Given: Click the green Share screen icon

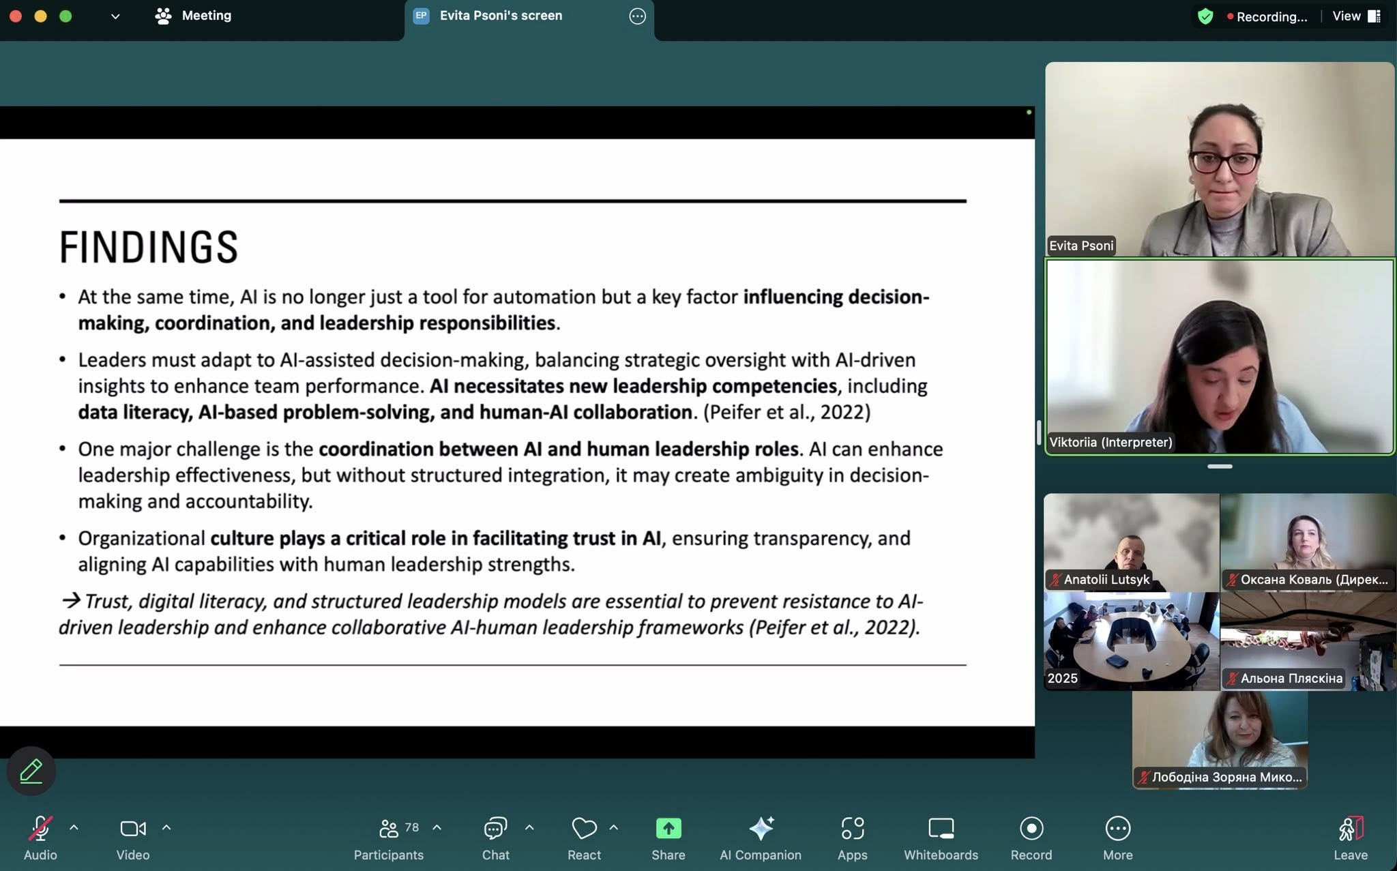Looking at the screenshot, I should [668, 829].
